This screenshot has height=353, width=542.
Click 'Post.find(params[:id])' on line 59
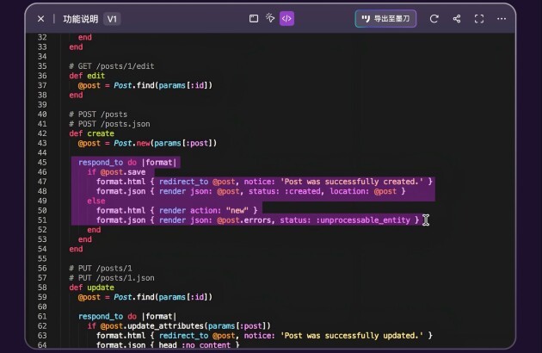163,297
